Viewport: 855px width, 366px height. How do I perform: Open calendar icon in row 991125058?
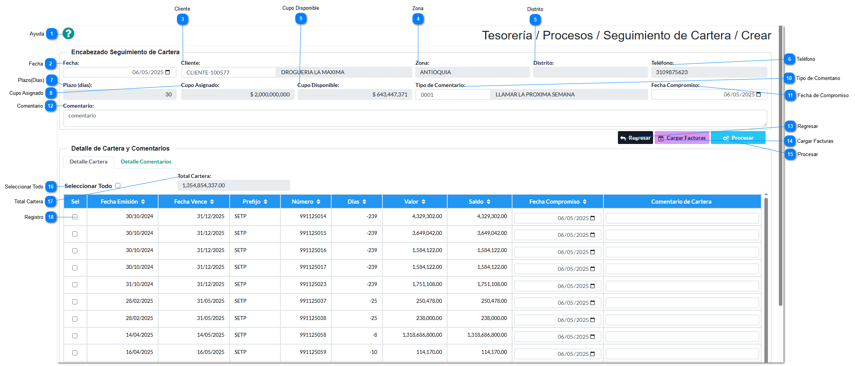tap(593, 337)
